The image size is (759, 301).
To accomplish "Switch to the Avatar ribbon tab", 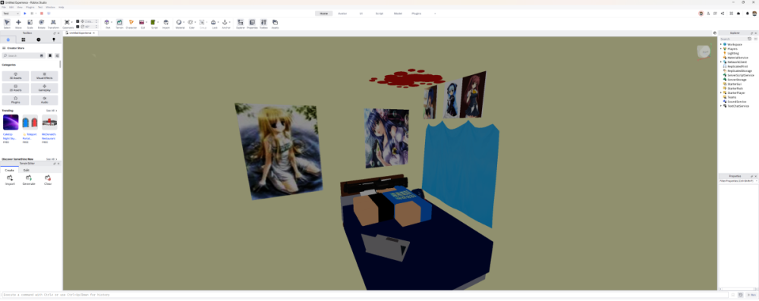I will point(342,14).
